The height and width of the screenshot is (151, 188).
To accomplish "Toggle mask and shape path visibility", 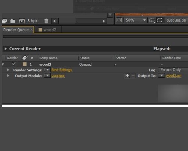I will [159, 20].
